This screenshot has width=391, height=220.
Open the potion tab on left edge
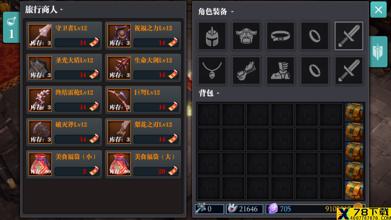(11, 27)
